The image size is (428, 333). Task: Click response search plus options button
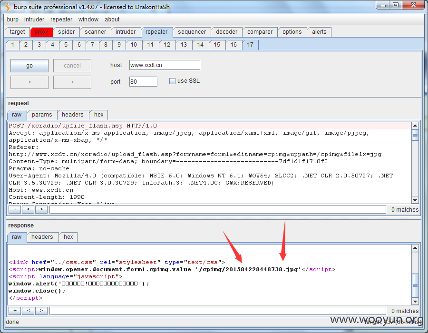[x=15, y=311]
